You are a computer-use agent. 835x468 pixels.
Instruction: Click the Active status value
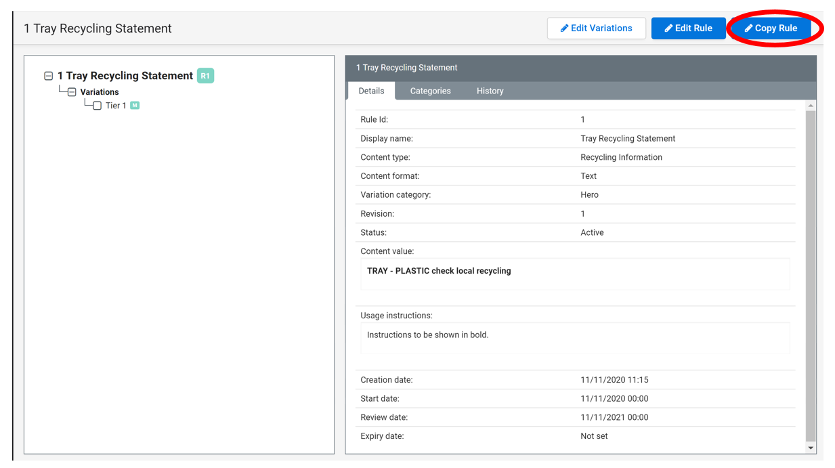(x=592, y=232)
